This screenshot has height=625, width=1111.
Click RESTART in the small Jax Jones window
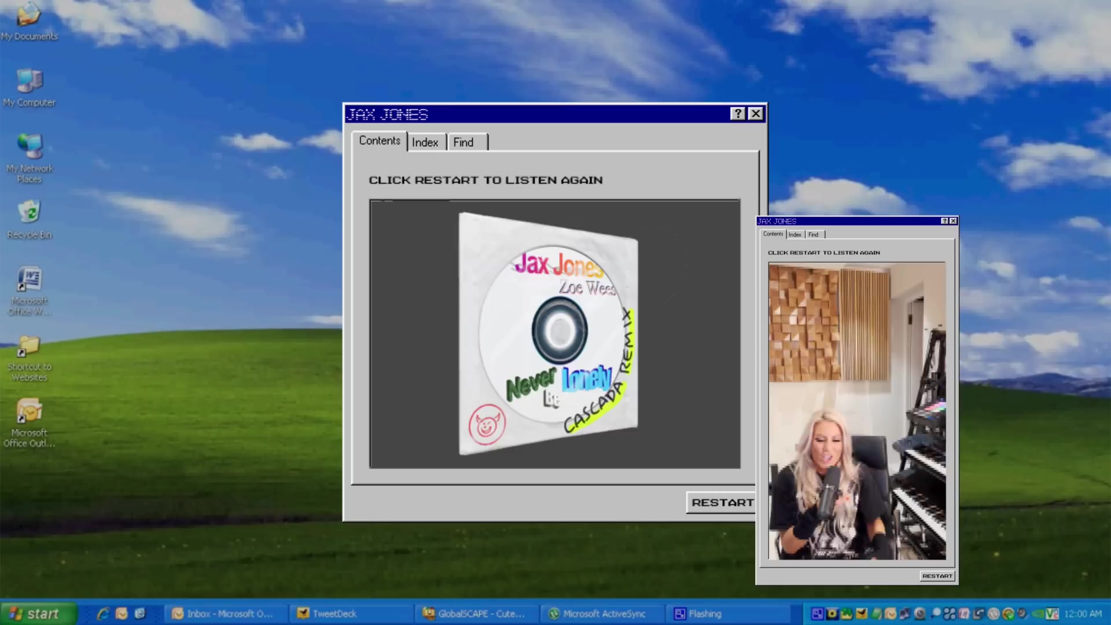[x=937, y=576]
